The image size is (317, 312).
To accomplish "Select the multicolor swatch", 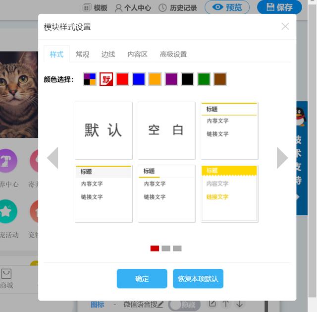I will tap(90, 79).
